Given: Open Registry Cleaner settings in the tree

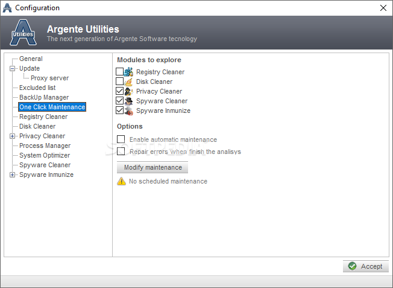Looking at the screenshot, I should [43, 117].
